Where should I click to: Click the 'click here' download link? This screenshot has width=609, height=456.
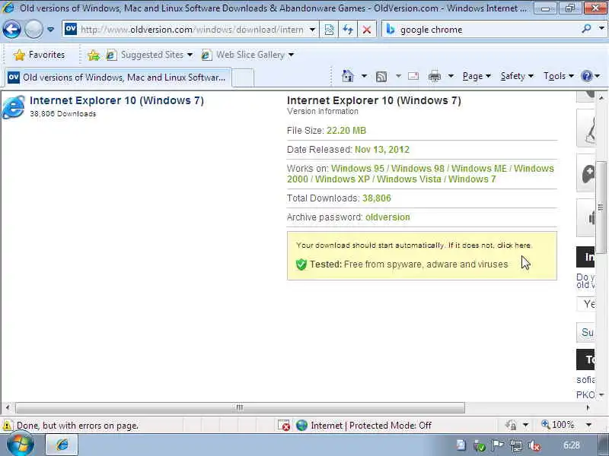(x=514, y=245)
